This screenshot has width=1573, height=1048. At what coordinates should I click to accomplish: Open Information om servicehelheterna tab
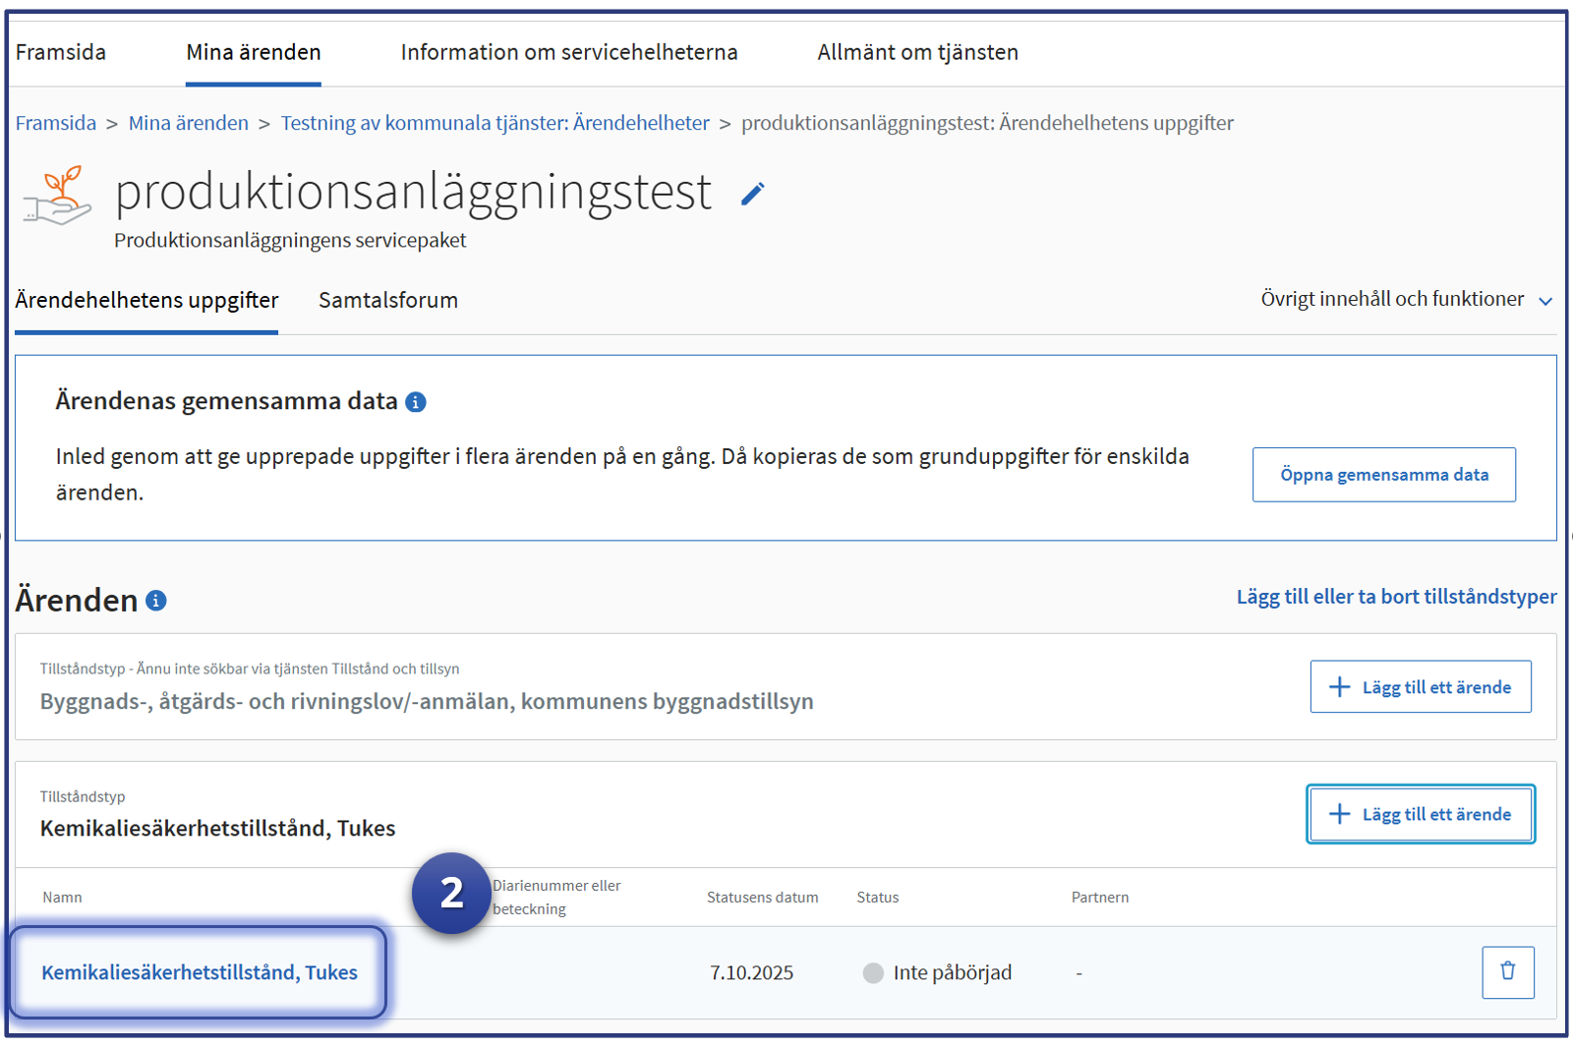point(569,52)
